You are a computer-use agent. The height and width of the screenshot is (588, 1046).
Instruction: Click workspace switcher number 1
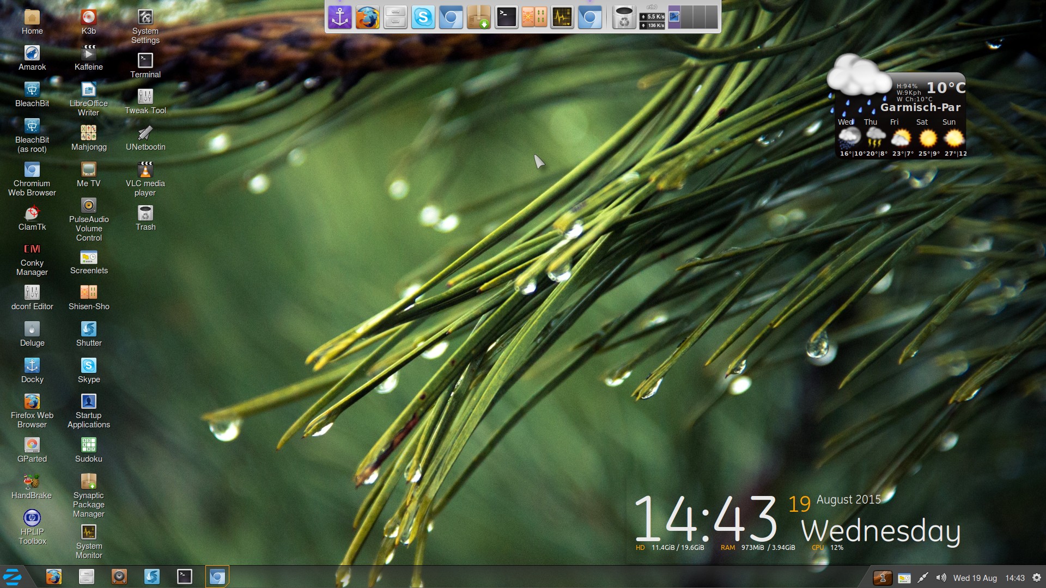(x=883, y=578)
